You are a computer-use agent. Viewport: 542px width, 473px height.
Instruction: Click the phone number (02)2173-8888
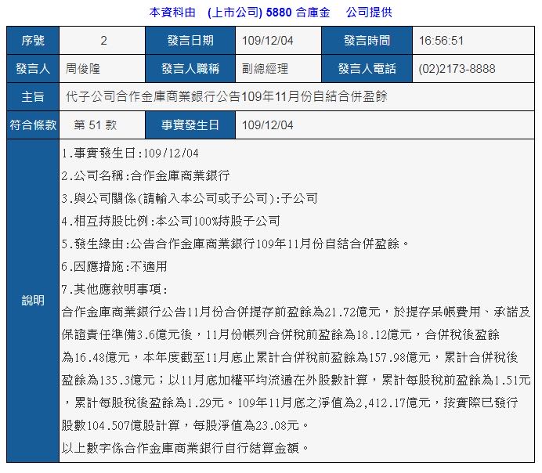tap(457, 68)
